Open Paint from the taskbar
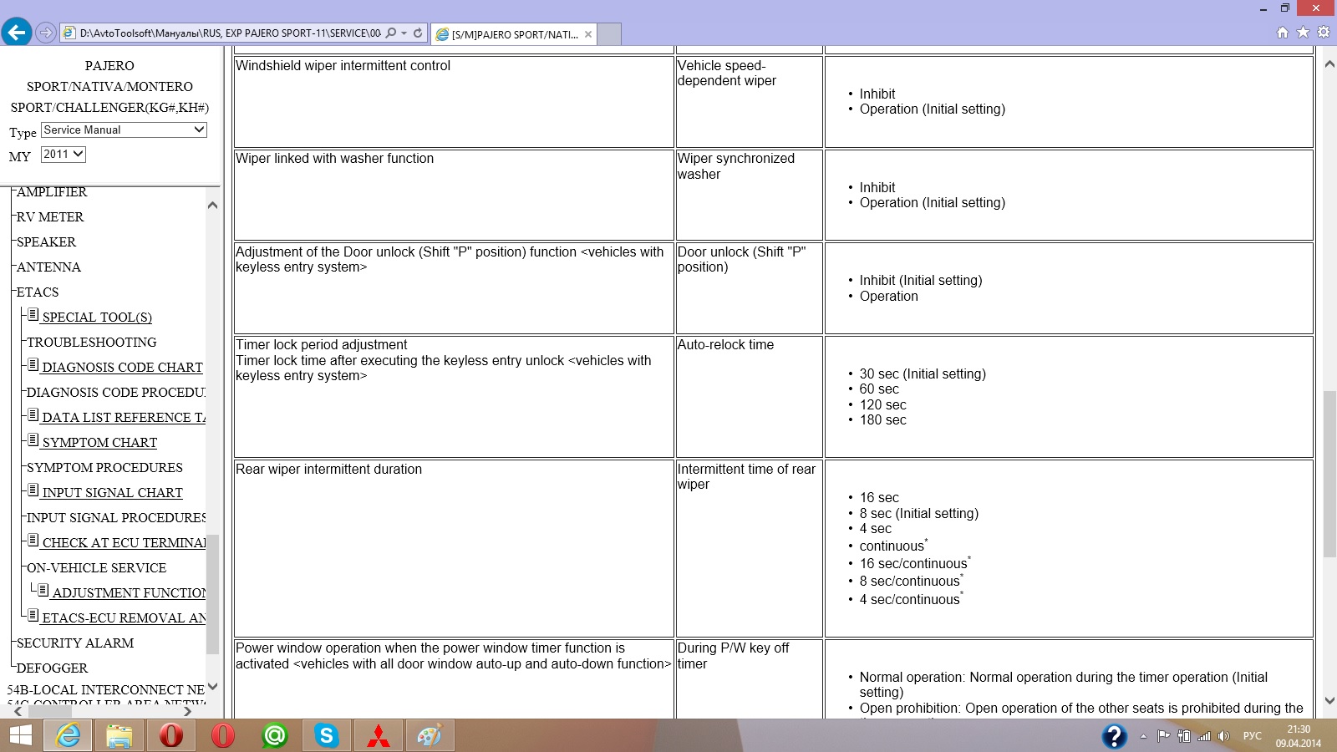 click(430, 735)
